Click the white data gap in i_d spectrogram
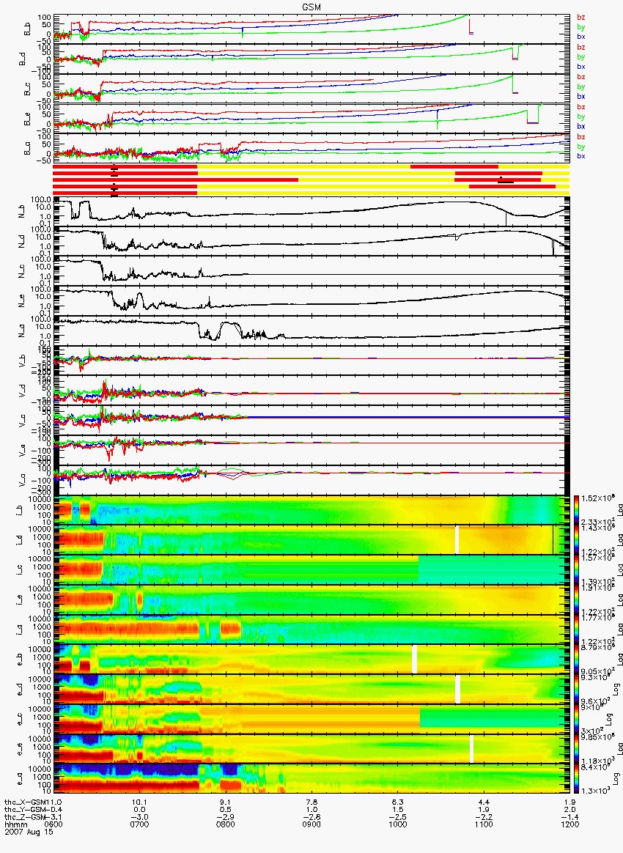The width and height of the screenshot is (623, 853). 457,539
